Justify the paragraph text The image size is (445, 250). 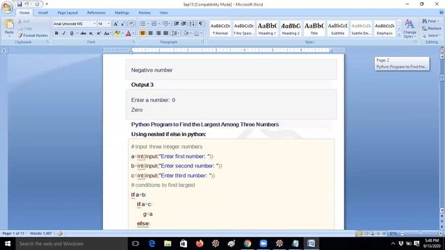165,33
